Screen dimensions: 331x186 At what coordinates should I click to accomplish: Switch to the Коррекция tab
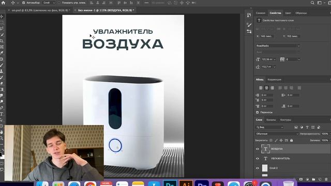point(274,80)
